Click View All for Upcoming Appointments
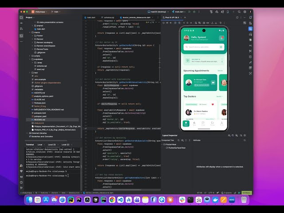This screenshot has height=213, width=284. pyautogui.click(x=220, y=71)
